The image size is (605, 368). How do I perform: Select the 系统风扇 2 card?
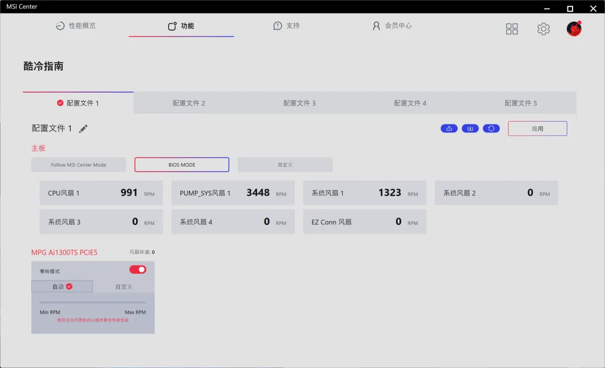coord(496,192)
